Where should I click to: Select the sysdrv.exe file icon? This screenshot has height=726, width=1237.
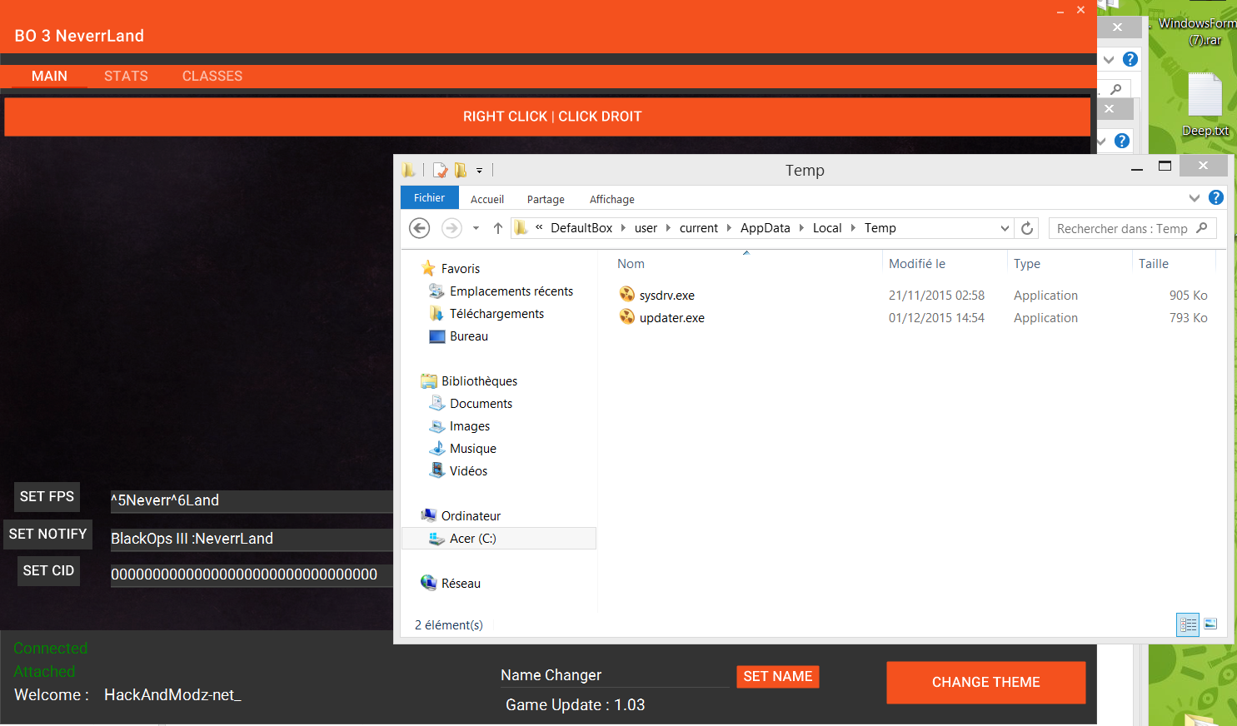pyautogui.click(x=627, y=294)
